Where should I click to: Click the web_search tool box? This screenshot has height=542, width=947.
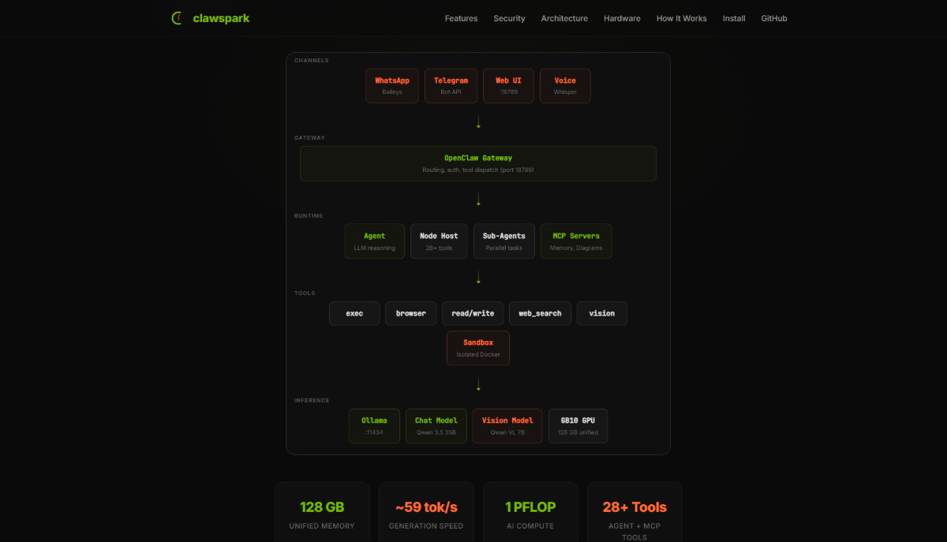pos(540,313)
